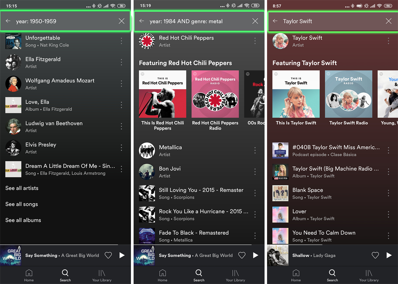The width and height of the screenshot is (398, 284).
Task: Tap back arrow in Taylor Swift search bar
Action: (275, 21)
